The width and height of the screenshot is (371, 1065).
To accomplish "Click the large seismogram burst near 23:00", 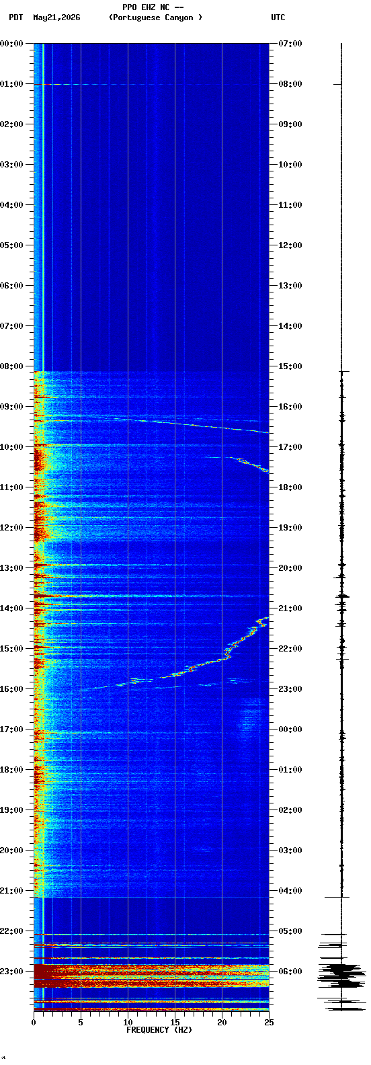I will [x=342, y=975].
